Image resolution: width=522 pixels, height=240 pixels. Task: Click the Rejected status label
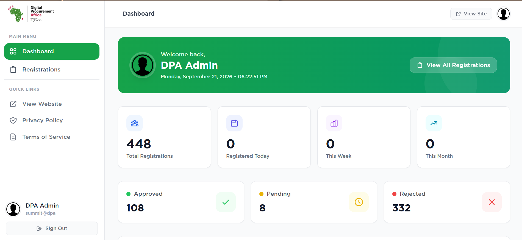pos(412,194)
